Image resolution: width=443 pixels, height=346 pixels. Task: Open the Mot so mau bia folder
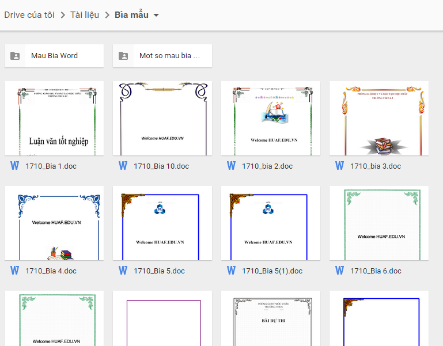[162, 56]
